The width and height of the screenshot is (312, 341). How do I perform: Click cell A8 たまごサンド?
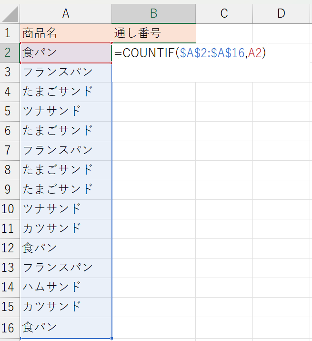(66, 170)
